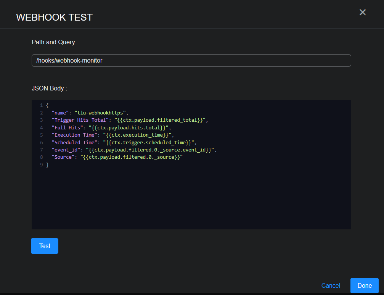Click the ctx.trigger.scheduled_time template value
384x295 pixels.
(148, 142)
